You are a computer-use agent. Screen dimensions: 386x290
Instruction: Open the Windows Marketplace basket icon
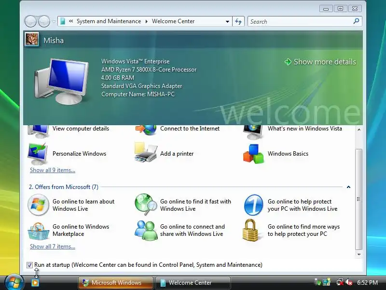click(38, 231)
